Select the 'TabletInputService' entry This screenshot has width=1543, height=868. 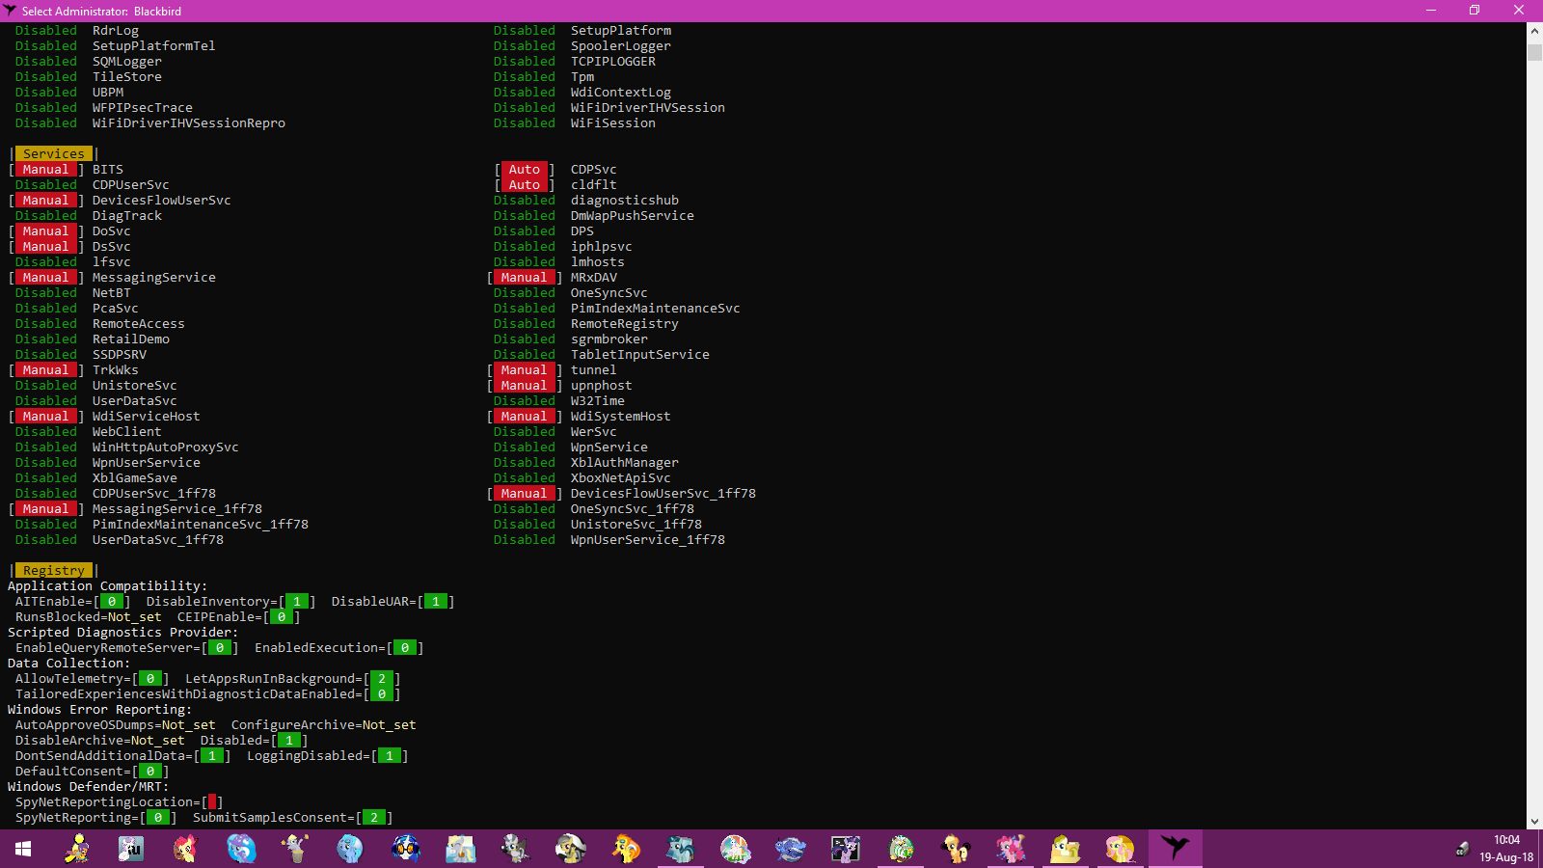click(x=640, y=354)
